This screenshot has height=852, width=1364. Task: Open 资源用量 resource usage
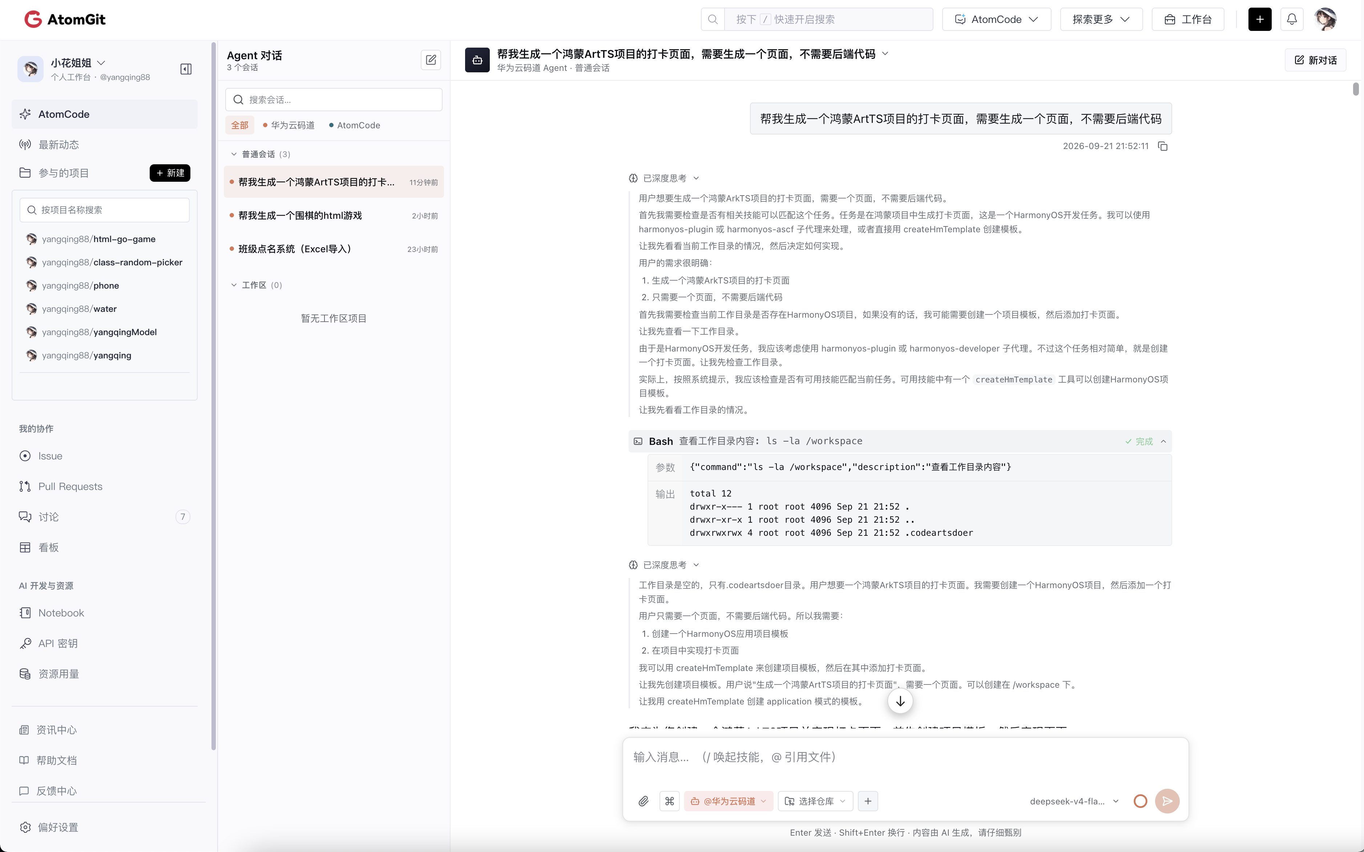point(104,674)
